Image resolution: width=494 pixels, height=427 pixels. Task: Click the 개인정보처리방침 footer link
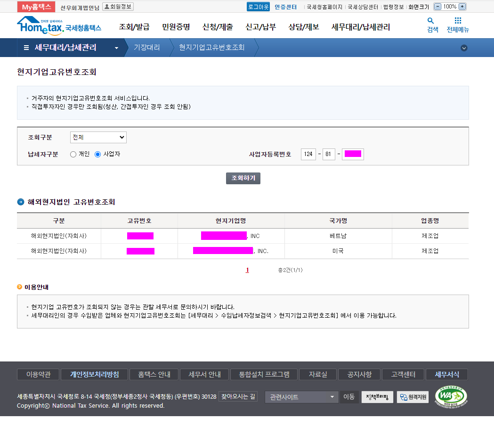click(x=94, y=375)
